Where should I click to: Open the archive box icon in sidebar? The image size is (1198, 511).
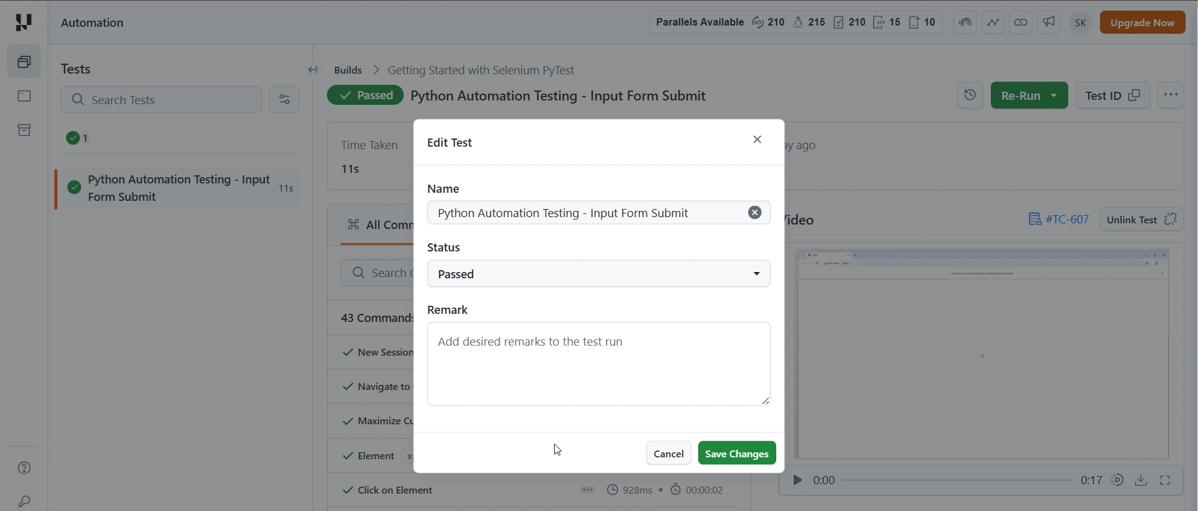click(24, 130)
